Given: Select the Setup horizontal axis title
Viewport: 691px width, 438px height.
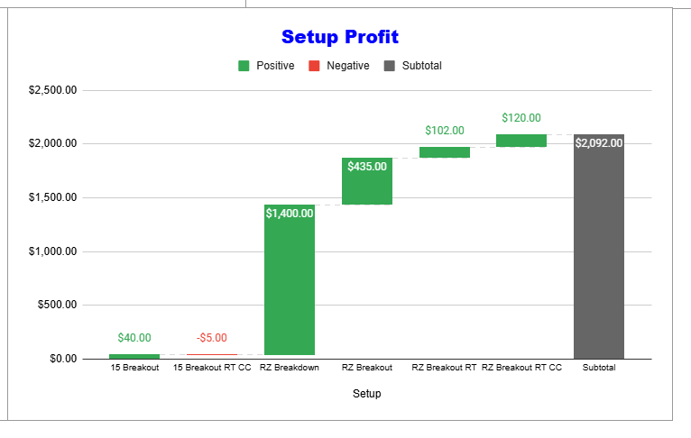Looking at the screenshot, I should click(x=366, y=394).
